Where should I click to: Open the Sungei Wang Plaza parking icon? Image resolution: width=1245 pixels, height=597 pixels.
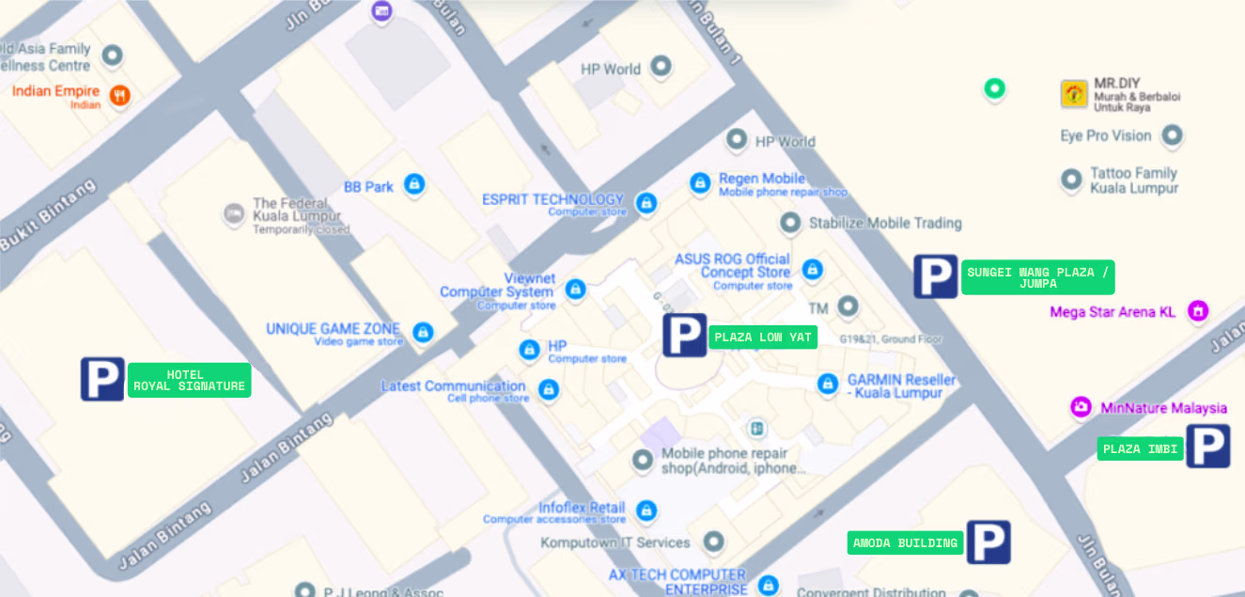click(x=936, y=276)
